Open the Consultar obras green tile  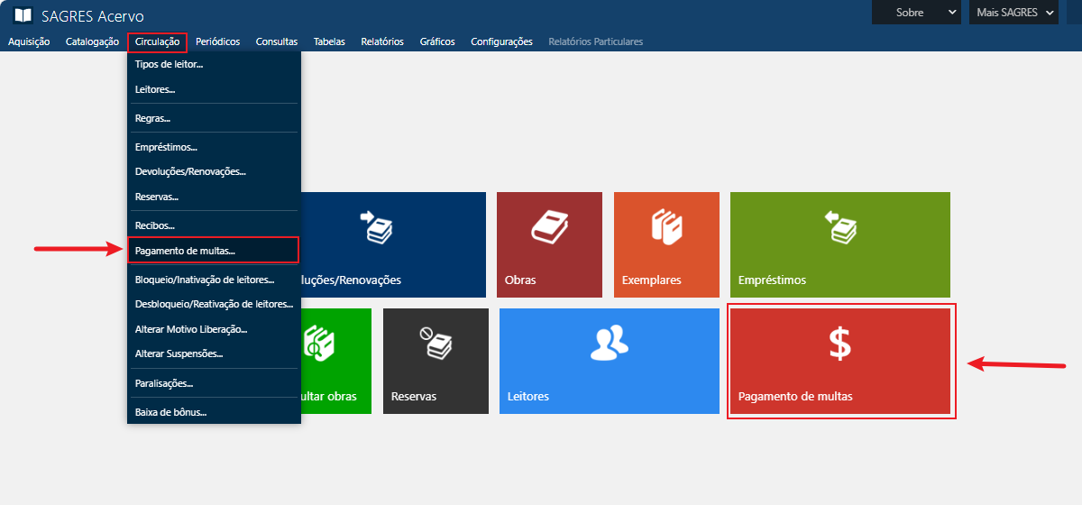335,361
